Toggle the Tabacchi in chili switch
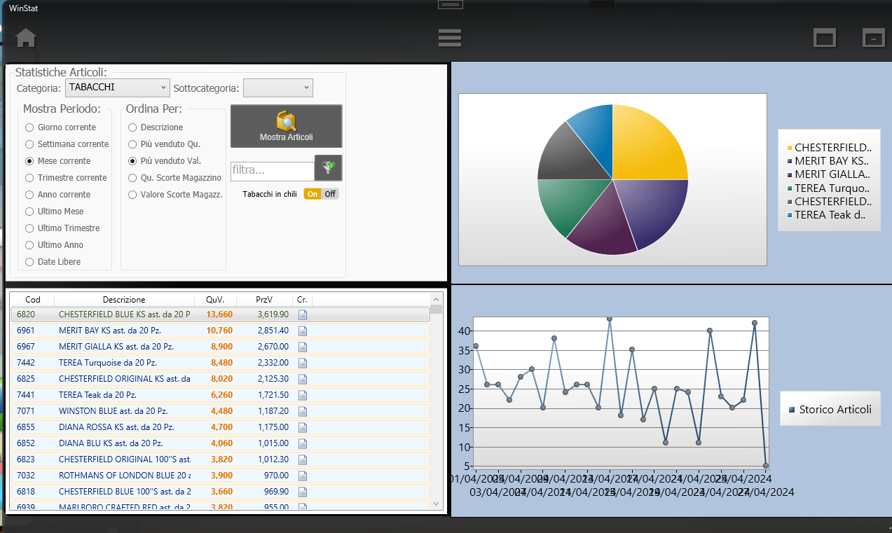The width and height of the screenshot is (892, 533). click(x=321, y=194)
